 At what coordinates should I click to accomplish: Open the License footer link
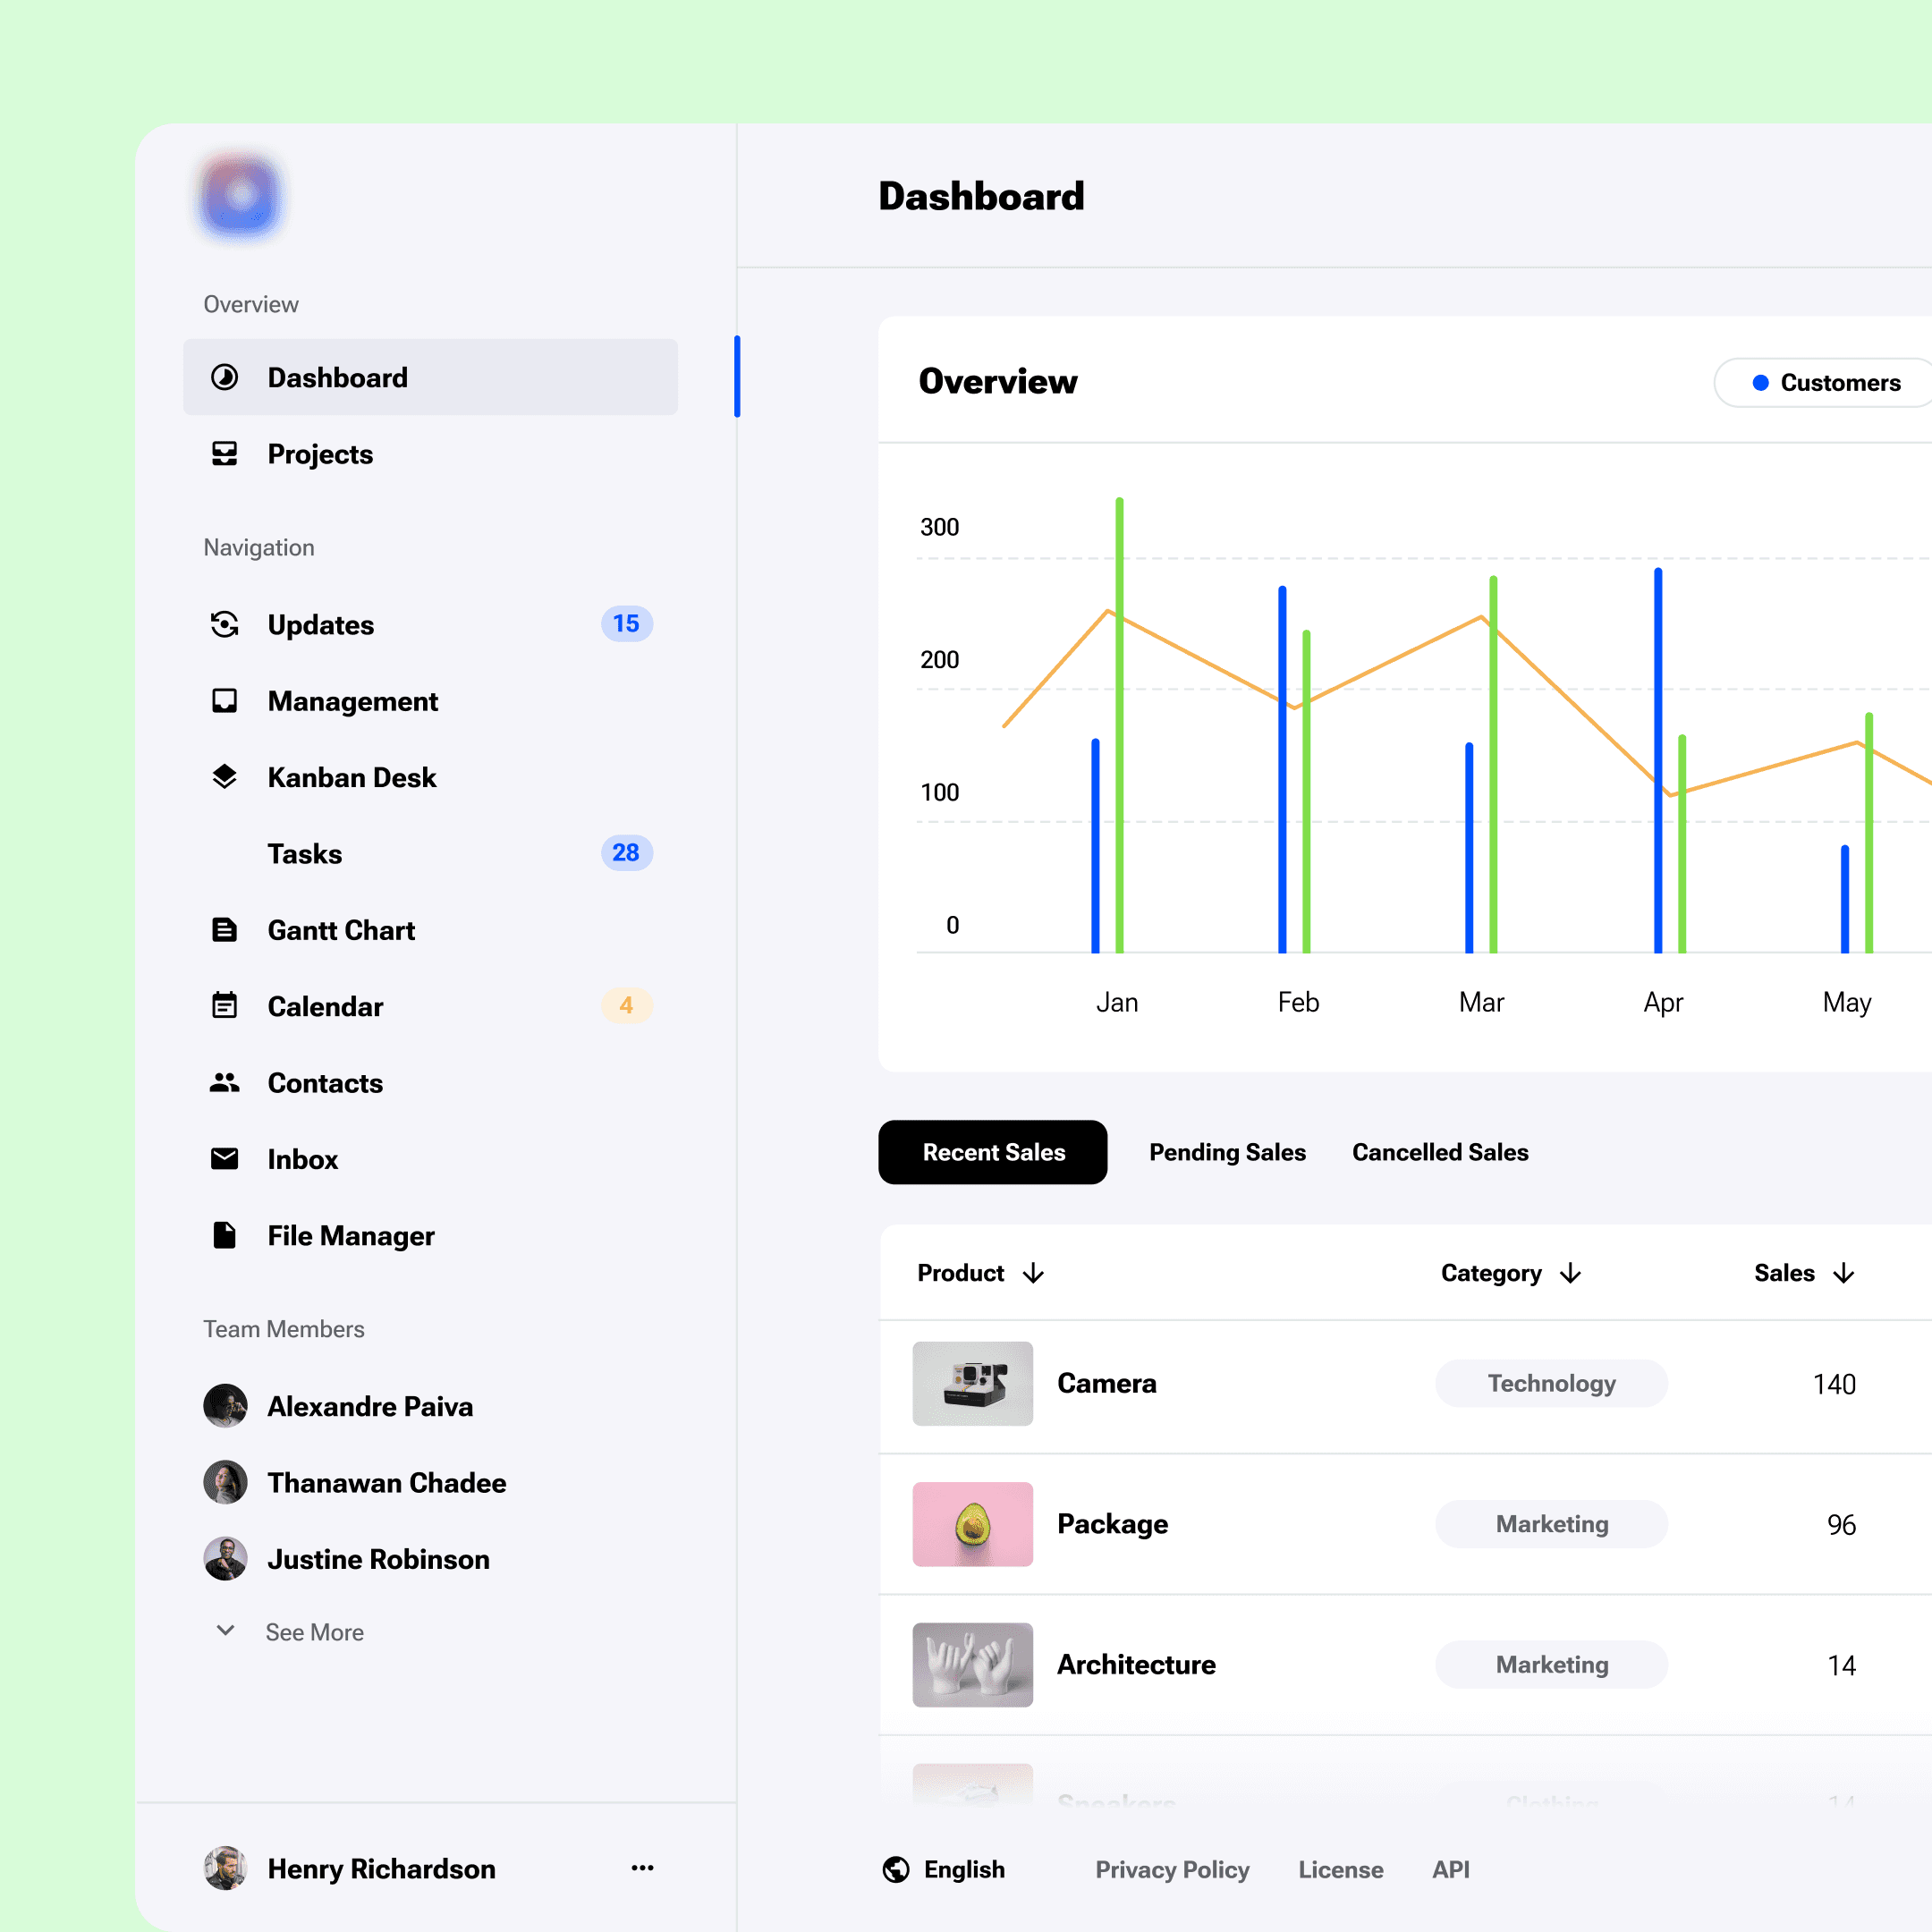point(1340,1870)
